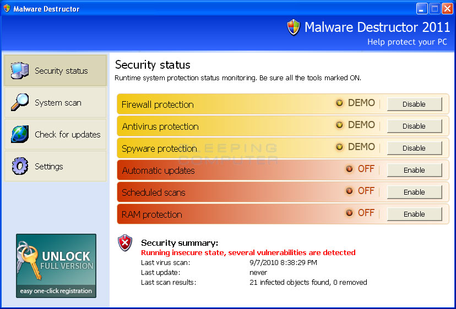The image size is (456, 309).
Task: Enable Scheduled scans
Action: [x=414, y=192]
